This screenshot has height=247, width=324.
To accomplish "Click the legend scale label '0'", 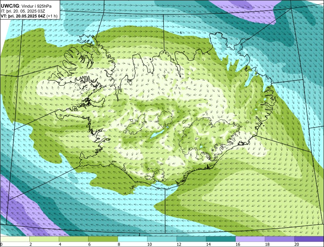I will tap(1, 244).
